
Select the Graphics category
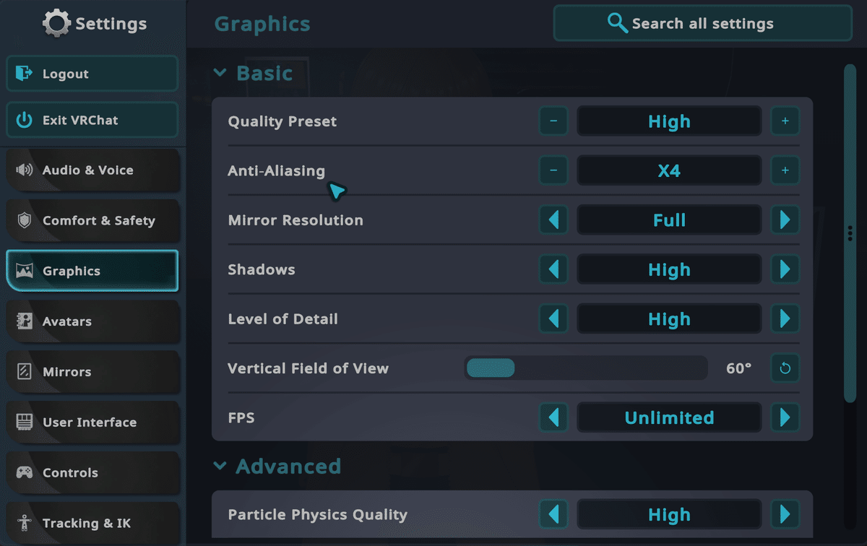click(92, 271)
